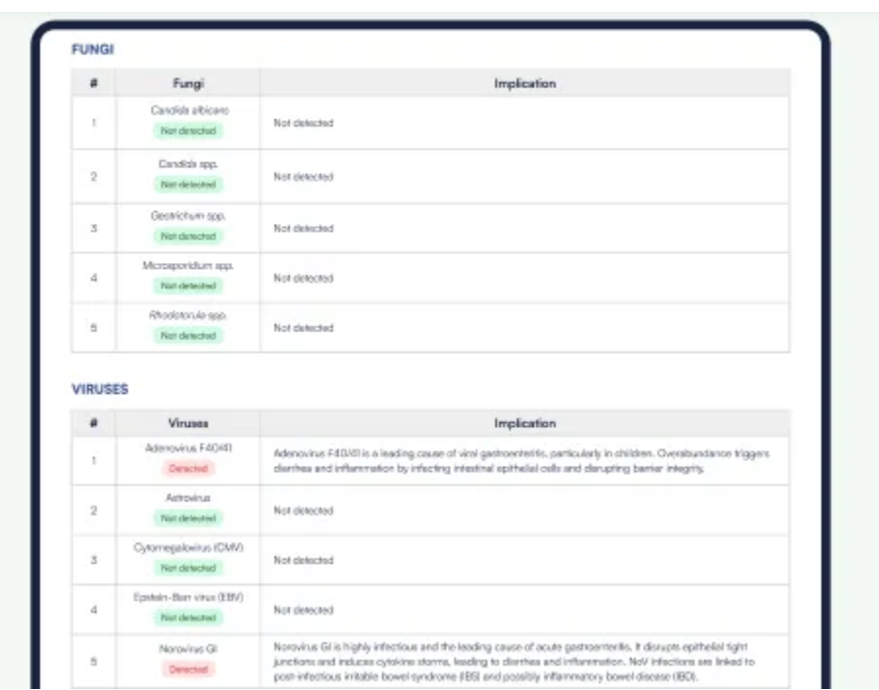Click the Detected badge under Adenovirus F40/41
Image resolution: width=879 pixels, height=690 pixels.
point(188,468)
